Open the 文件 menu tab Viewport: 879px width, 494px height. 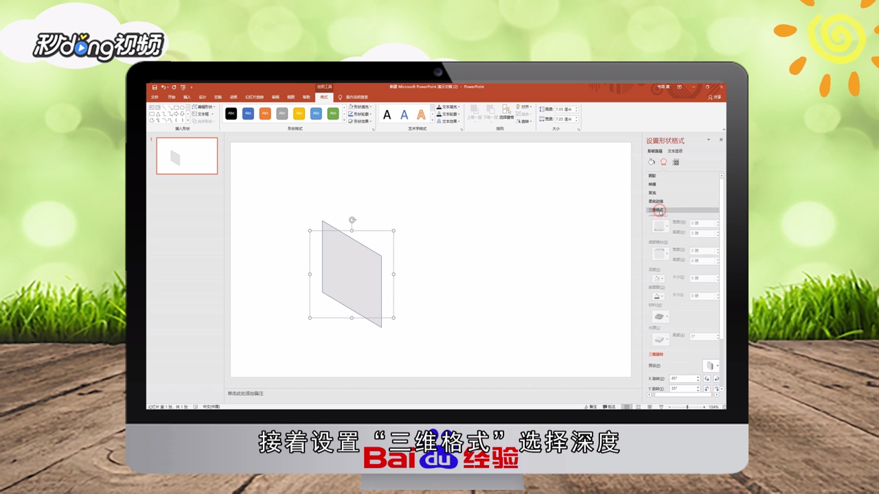(x=155, y=97)
